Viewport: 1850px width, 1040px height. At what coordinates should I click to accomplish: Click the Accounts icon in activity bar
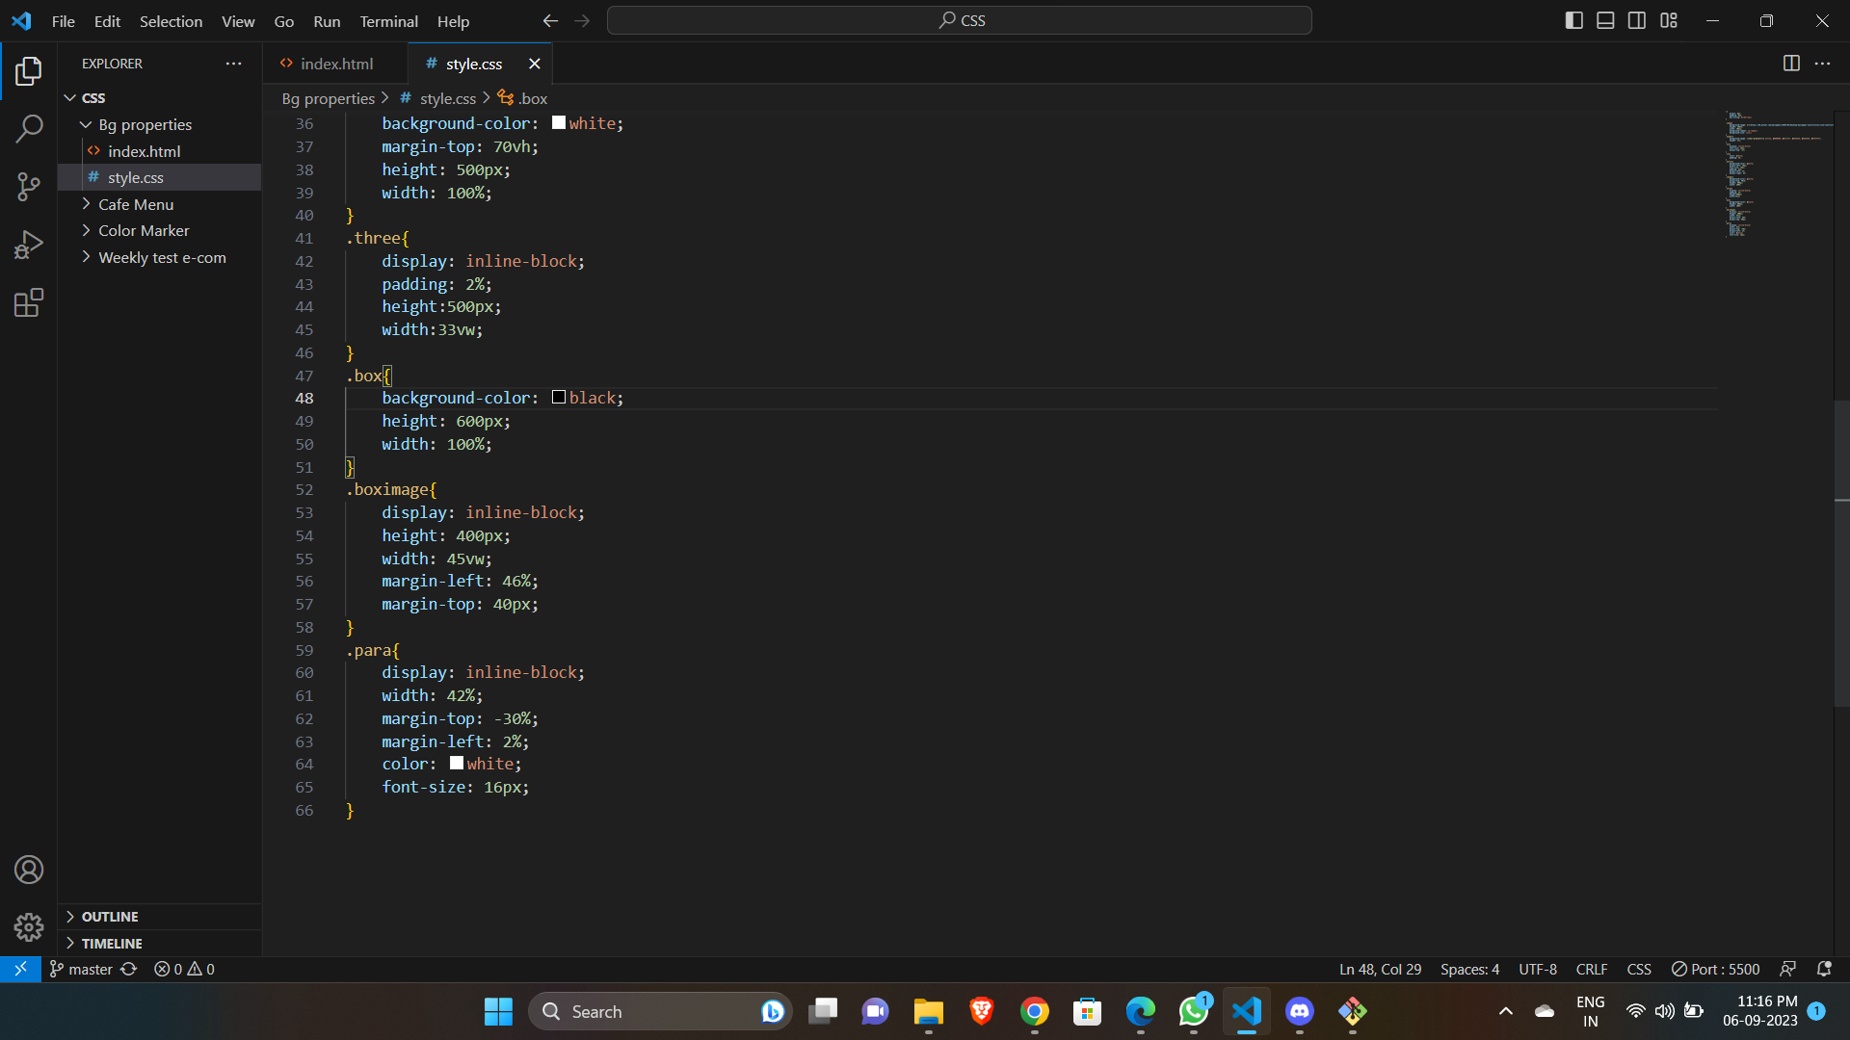[x=29, y=870]
